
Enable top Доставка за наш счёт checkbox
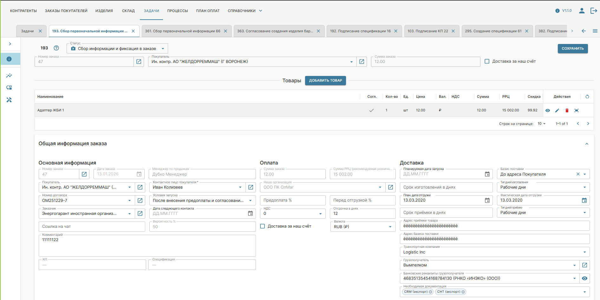click(487, 61)
